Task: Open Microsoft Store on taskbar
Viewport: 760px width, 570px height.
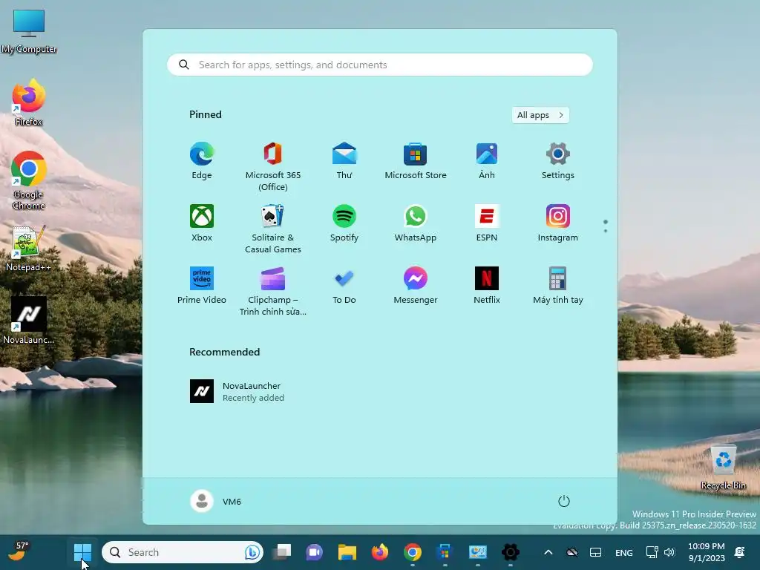Action: point(445,552)
